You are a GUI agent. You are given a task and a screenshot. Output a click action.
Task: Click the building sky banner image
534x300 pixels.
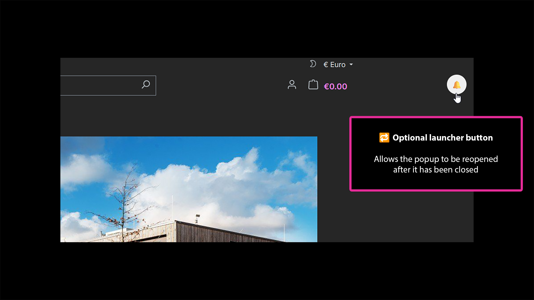[189, 189]
